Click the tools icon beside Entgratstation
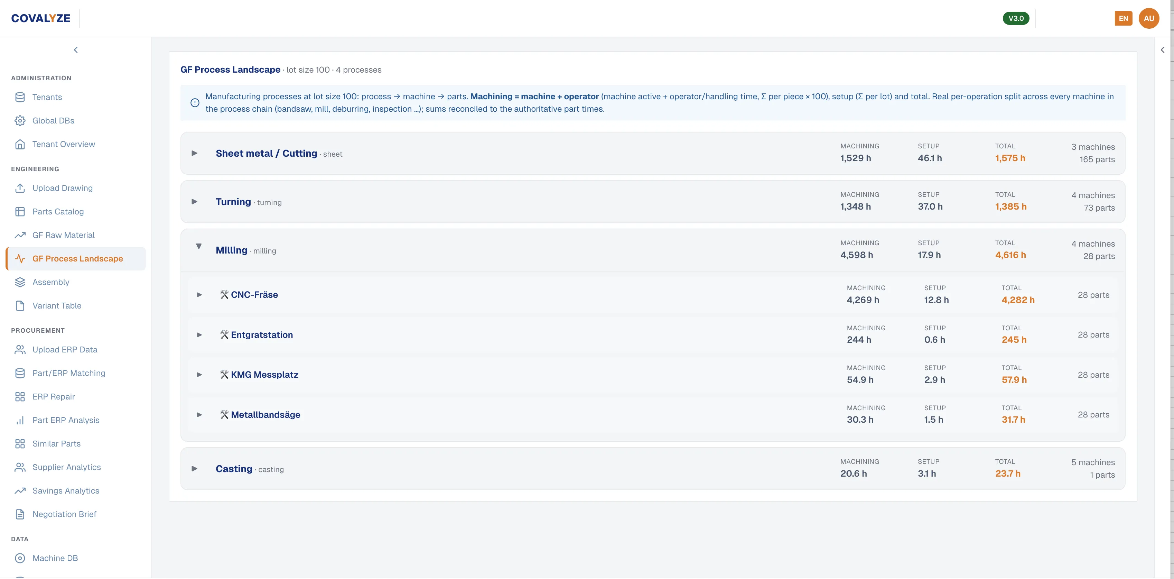This screenshot has width=1174, height=579. (x=224, y=334)
